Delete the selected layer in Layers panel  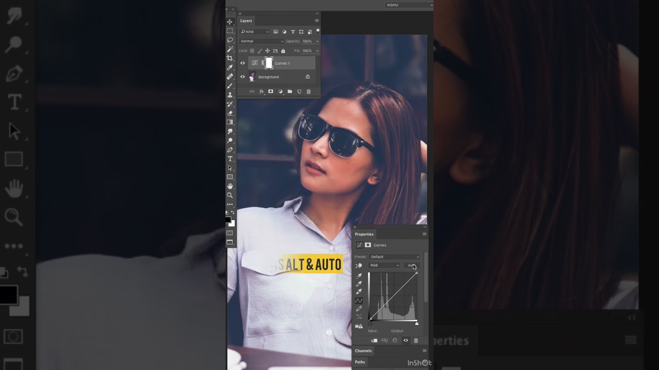(x=308, y=91)
